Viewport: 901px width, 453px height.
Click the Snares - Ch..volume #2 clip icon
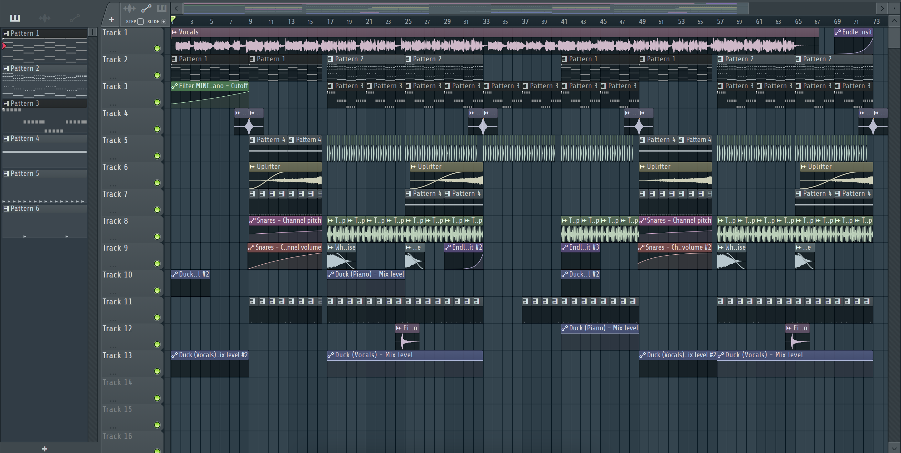pos(641,248)
